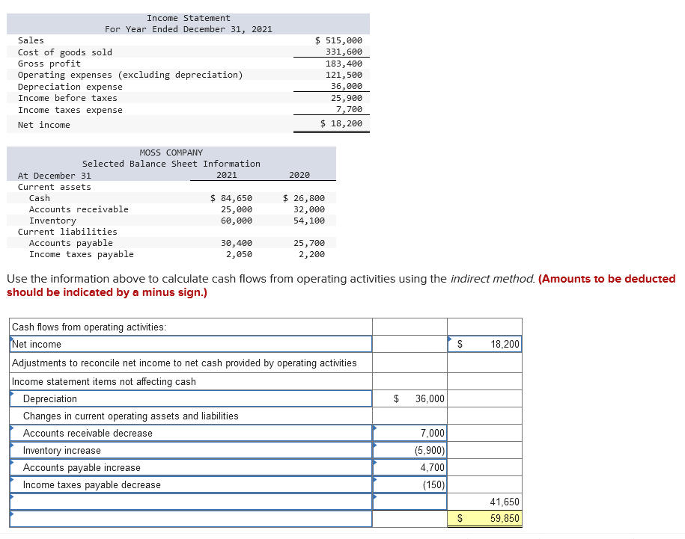
Task: Click the "Current assets" label
Action: (54, 187)
